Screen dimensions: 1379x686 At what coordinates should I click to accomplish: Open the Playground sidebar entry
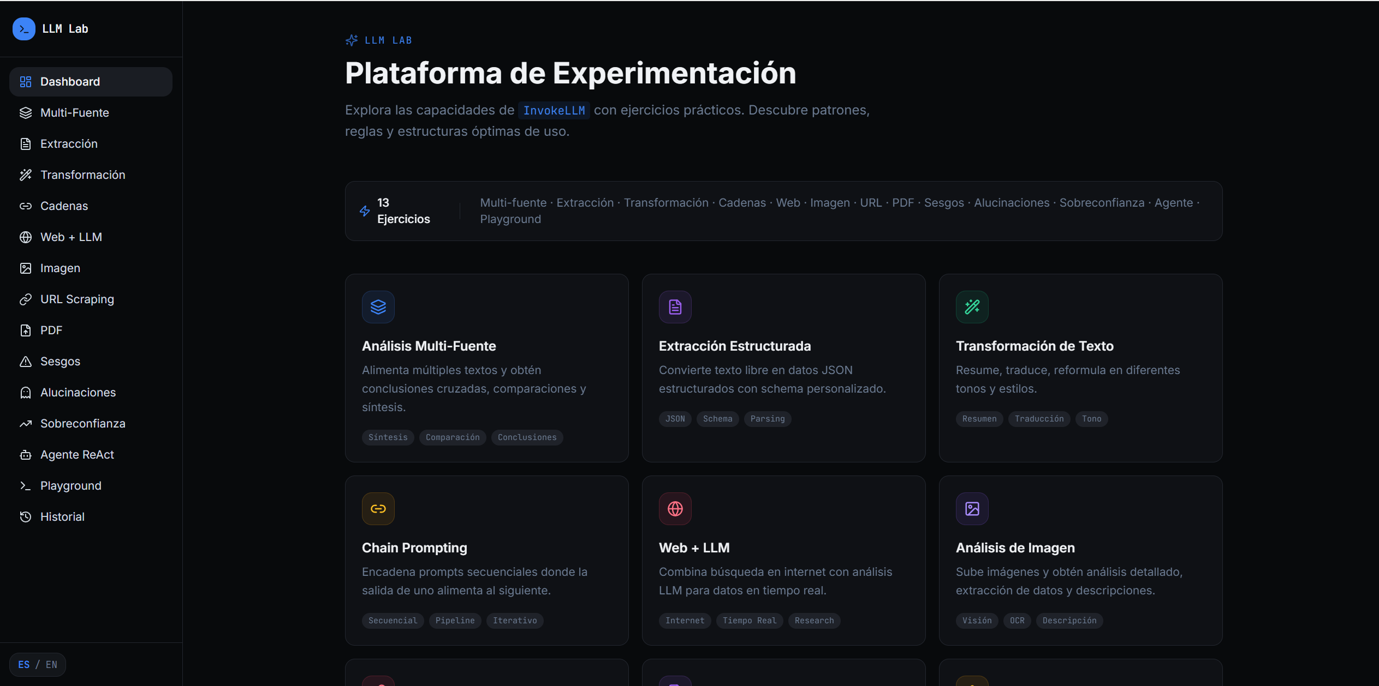click(x=91, y=486)
